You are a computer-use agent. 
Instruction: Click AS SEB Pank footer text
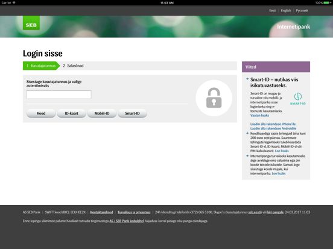pyautogui.click(x=31, y=212)
